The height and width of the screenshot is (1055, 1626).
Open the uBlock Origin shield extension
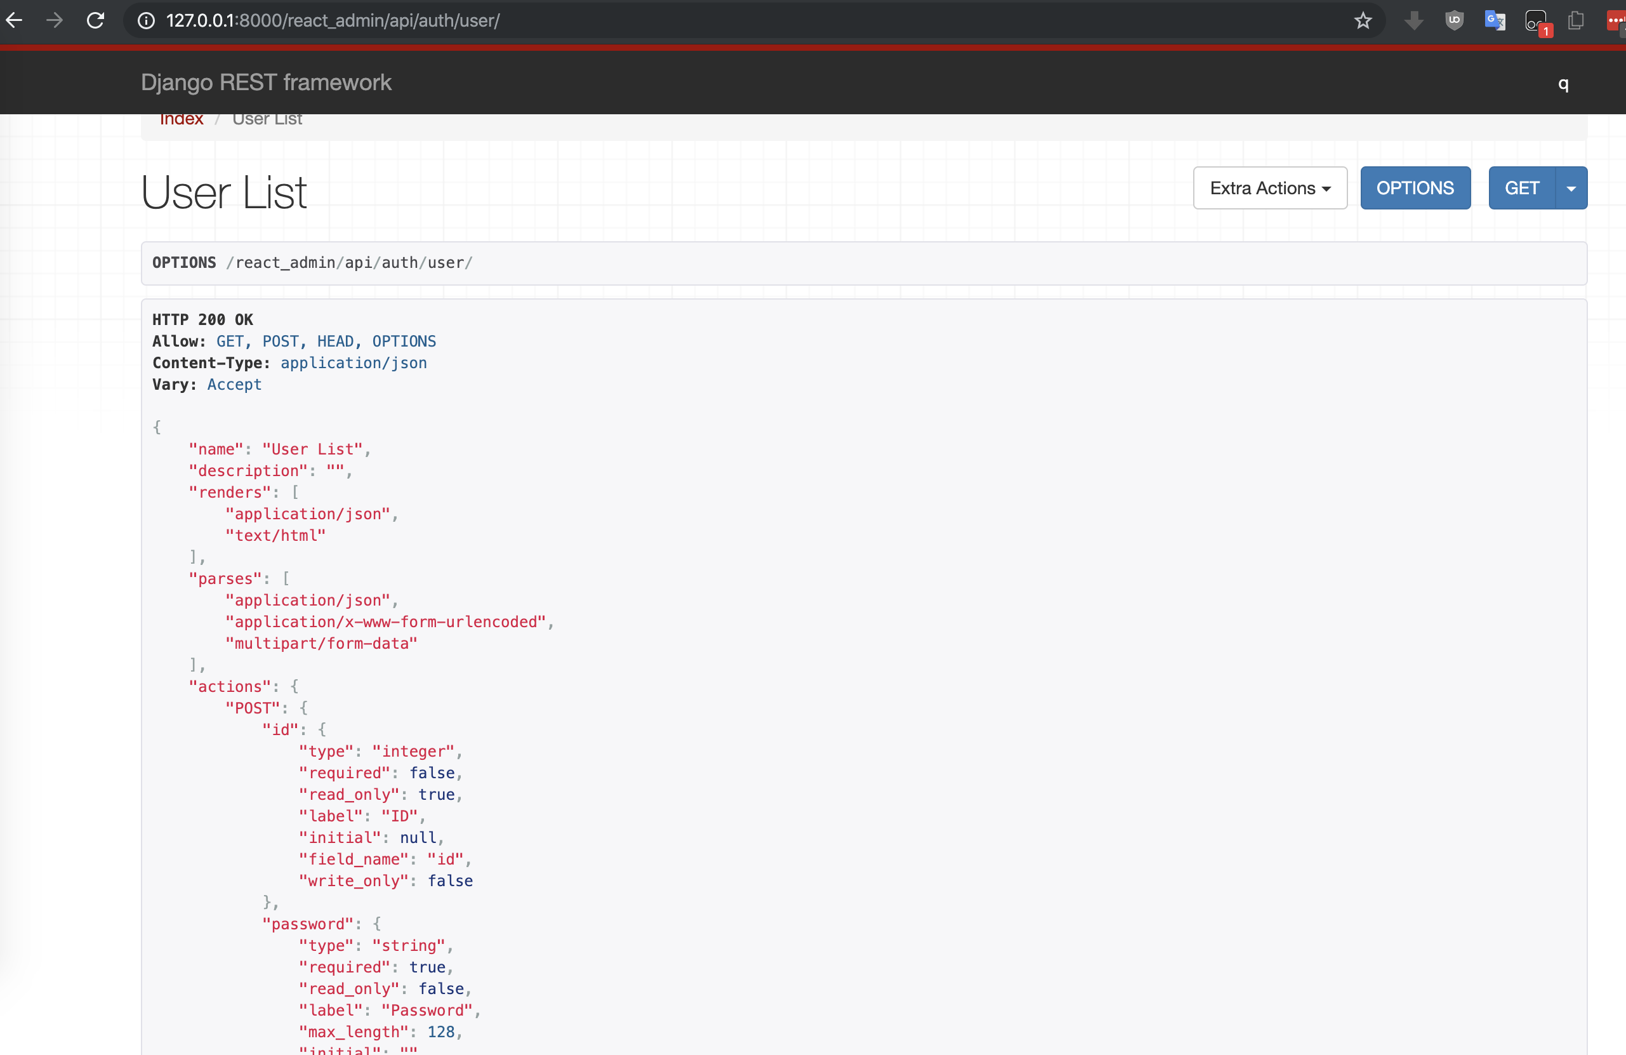[x=1454, y=20]
